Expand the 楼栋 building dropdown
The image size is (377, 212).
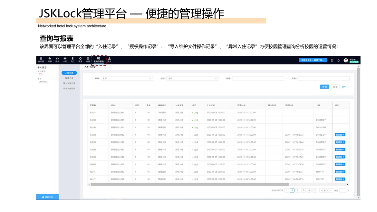(127, 78)
